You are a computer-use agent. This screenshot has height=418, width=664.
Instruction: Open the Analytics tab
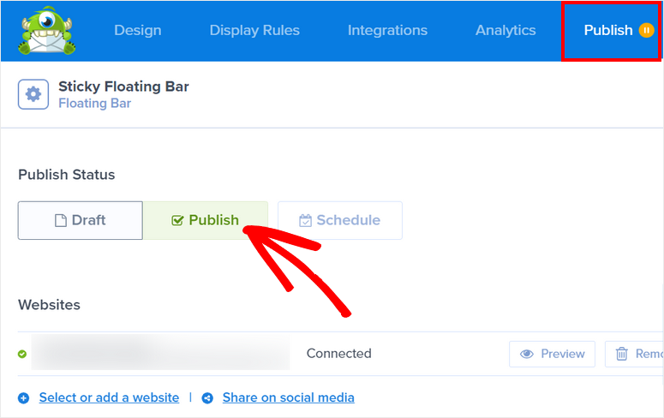point(505,30)
